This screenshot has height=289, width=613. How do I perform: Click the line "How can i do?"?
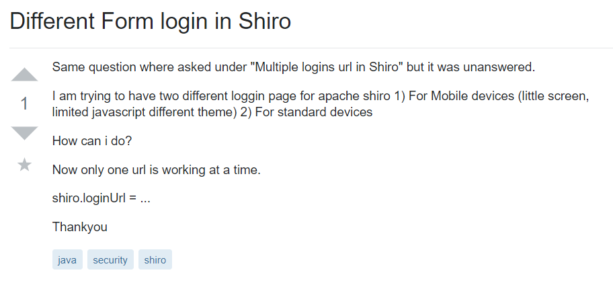pos(94,141)
